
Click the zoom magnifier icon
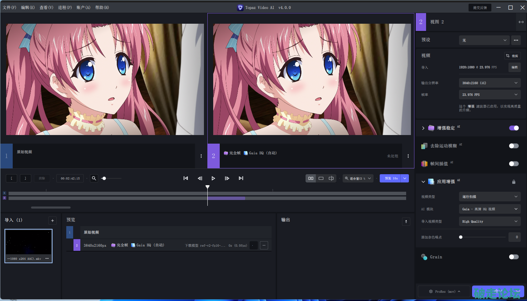[x=94, y=178]
